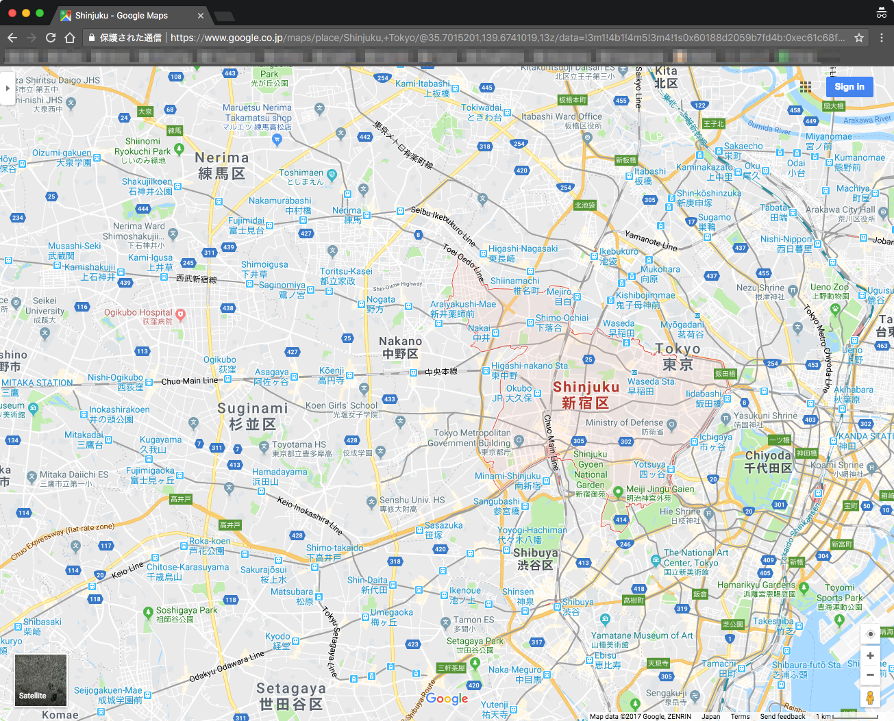This screenshot has width=894, height=721.
Task: Click the Nerima 練馬区 ward label
Action: click(x=221, y=166)
